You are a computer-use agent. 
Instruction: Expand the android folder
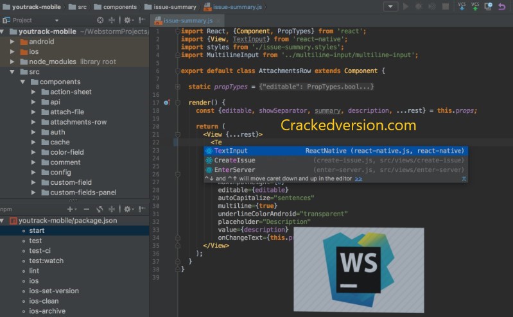click(x=13, y=42)
